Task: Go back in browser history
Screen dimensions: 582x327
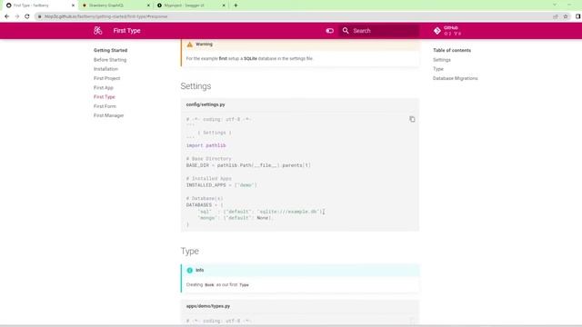Action: click(6, 16)
